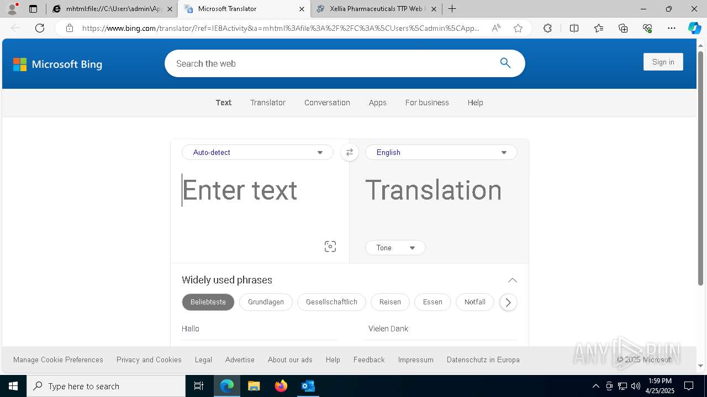The height and width of the screenshot is (397, 707).
Task: Open Task View on the taskbar
Action: click(x=199, y=386)
